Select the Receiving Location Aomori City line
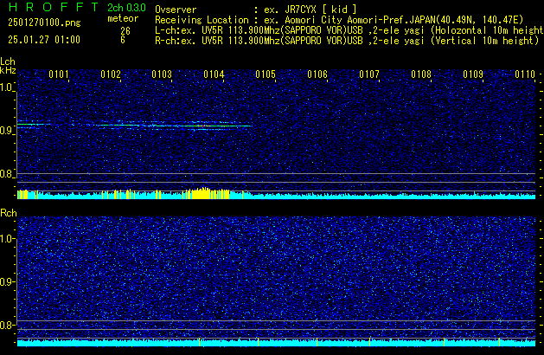 coord(339,20)
